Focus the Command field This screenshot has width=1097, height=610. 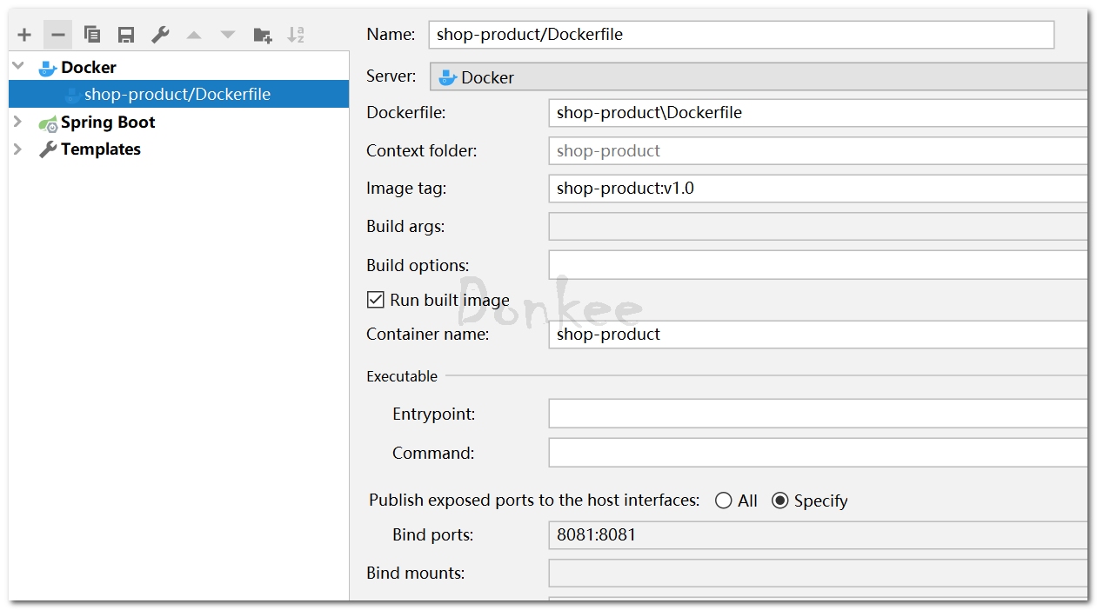(818, 453)
